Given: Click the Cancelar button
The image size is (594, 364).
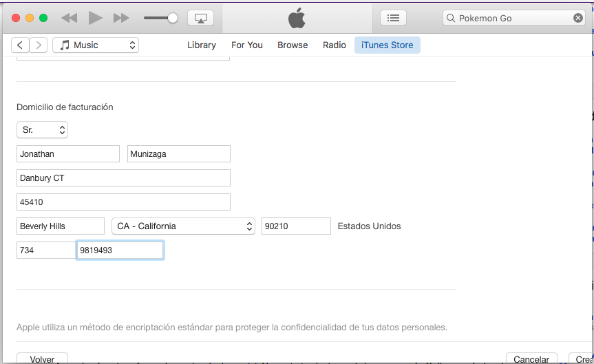Looking at the screenshot, I should 531,358.
